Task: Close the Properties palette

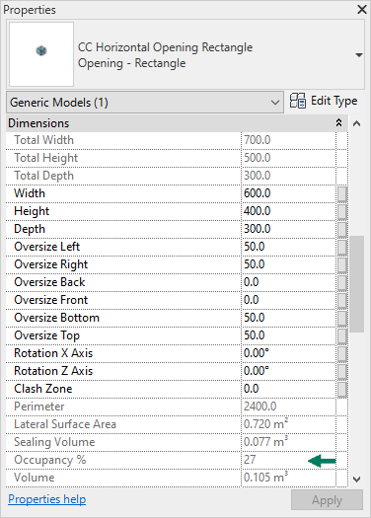Action: point(362,10)
